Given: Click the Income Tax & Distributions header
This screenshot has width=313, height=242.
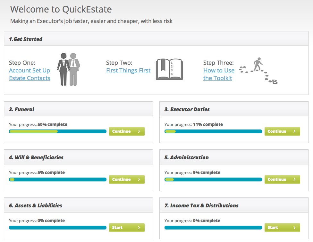Looking at the screenshot, I should point(201,205).
